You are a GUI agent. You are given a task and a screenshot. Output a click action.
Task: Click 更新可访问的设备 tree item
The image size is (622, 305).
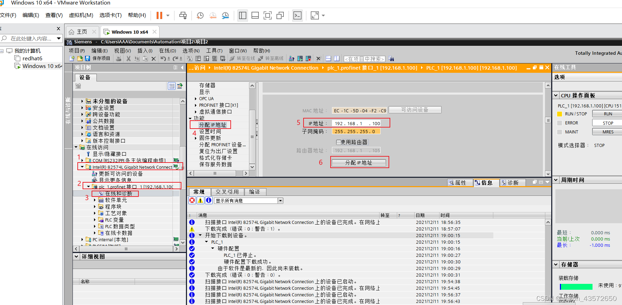coord(121,174)
